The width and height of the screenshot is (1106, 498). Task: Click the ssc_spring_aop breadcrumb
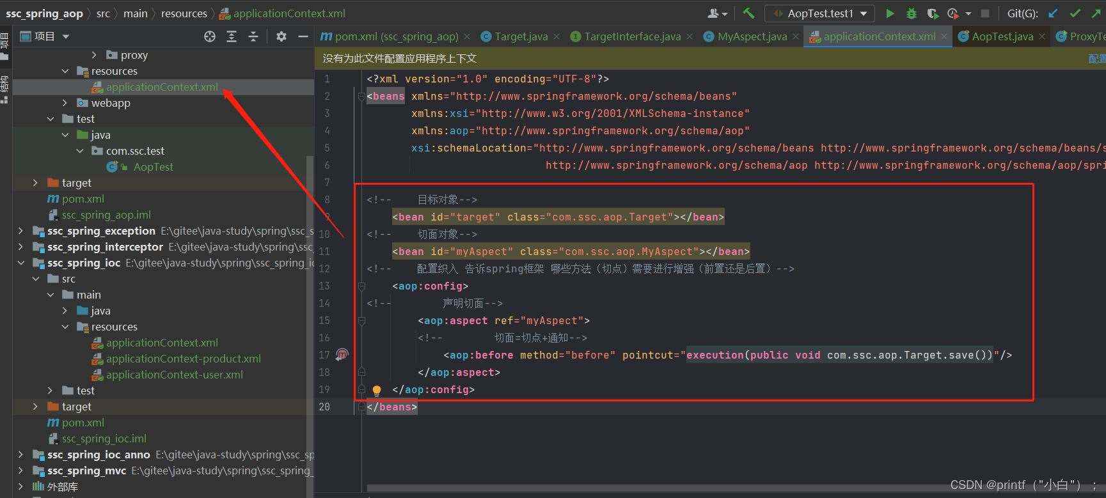click(x=44, y=13)
